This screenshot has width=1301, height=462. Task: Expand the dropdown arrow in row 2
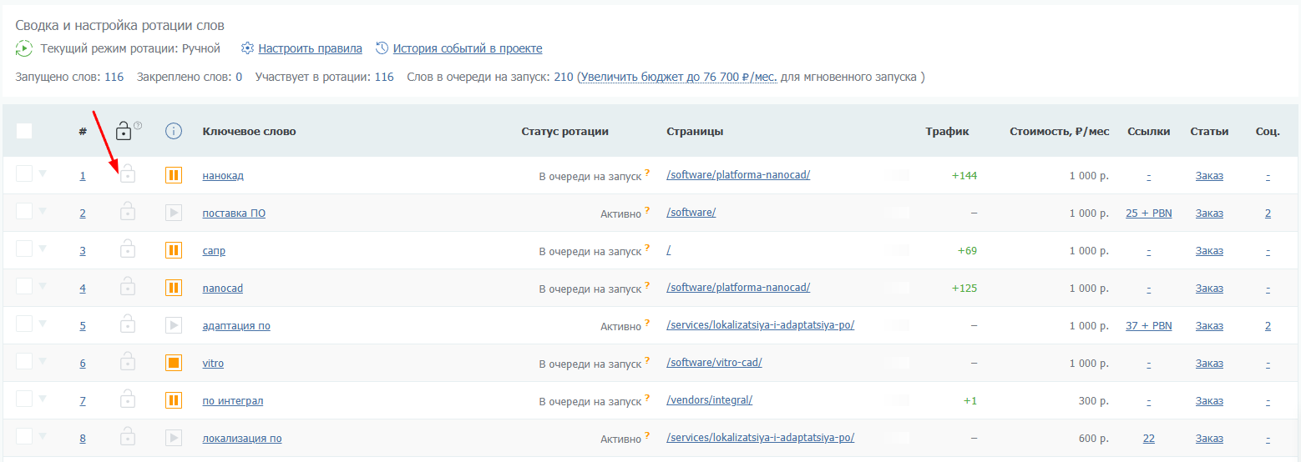click(43, 212)
